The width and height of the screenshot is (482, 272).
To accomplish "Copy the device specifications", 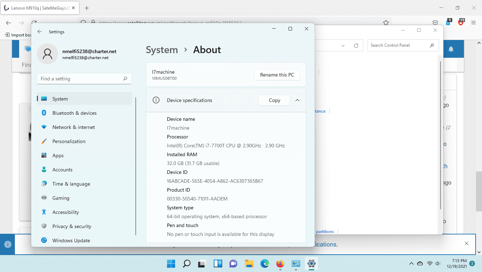I will pyautogui.click(x=274, y=100).
